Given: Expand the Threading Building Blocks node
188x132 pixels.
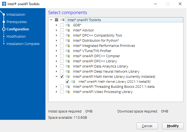Looking at the screenshot, I should [57, 86].
